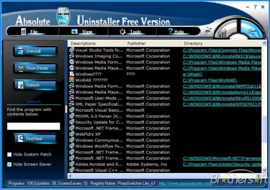Open the $NtUninstallWudf01000$ directory link
270x190 pixels.
(x=222, y=98)
